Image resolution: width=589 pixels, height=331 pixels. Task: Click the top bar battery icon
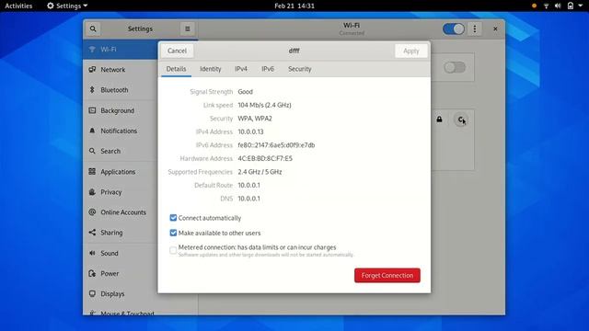coord(571,6)
